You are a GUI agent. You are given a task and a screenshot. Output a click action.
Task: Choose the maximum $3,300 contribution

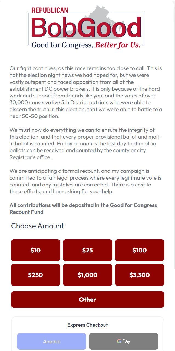point(139,275)
